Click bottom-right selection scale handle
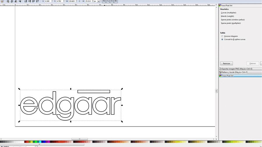Image resolution: width=262 pixels, height=147 pixels. click(122, 121)
